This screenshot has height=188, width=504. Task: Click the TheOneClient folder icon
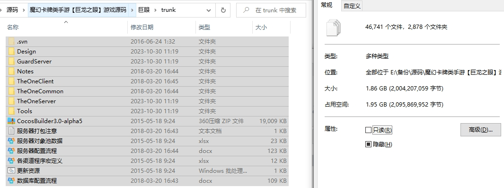(11, 81)
